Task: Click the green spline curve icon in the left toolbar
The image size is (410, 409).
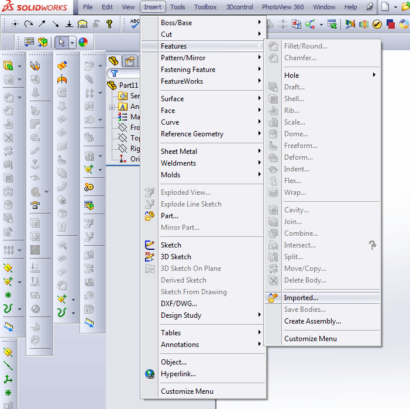Action: tap(8, 308)
